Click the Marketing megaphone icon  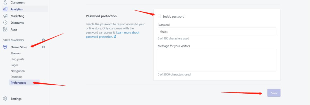(5, 16)
